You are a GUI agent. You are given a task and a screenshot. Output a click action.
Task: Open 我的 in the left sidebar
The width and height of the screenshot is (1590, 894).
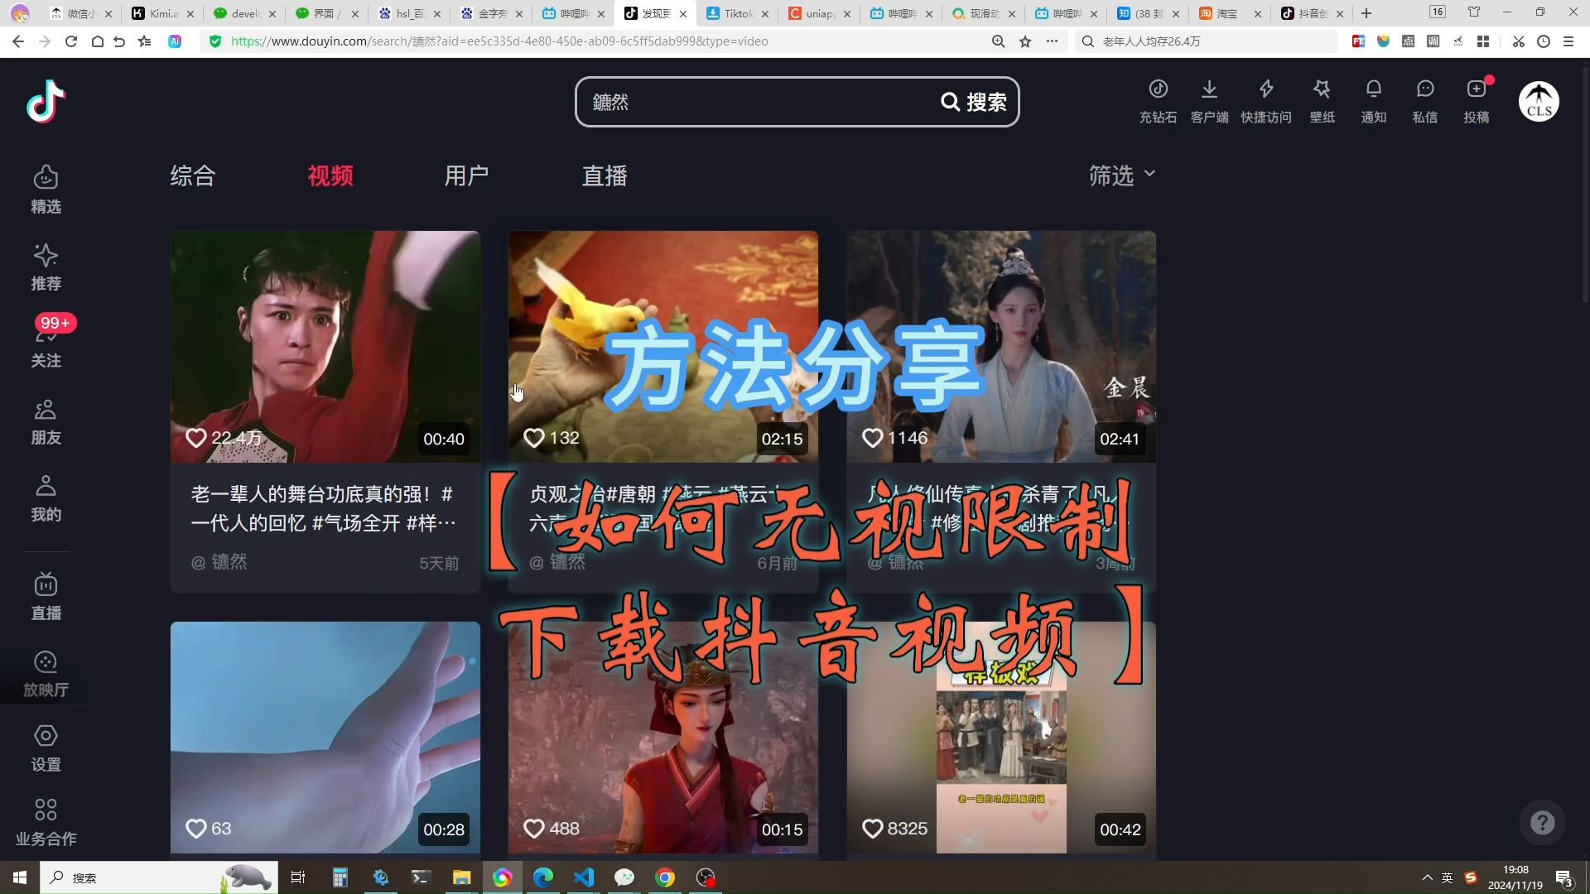[x=46, y=498]
